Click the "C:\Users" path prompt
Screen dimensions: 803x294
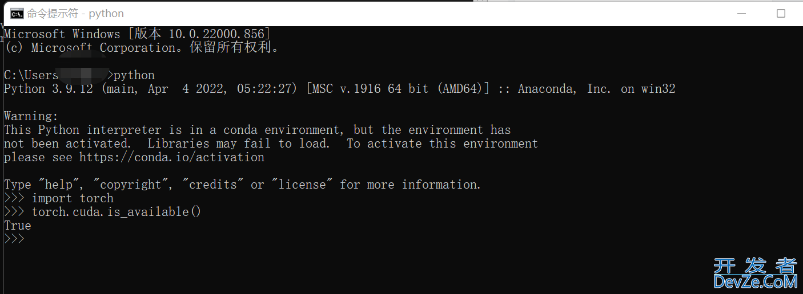(31, 75)
